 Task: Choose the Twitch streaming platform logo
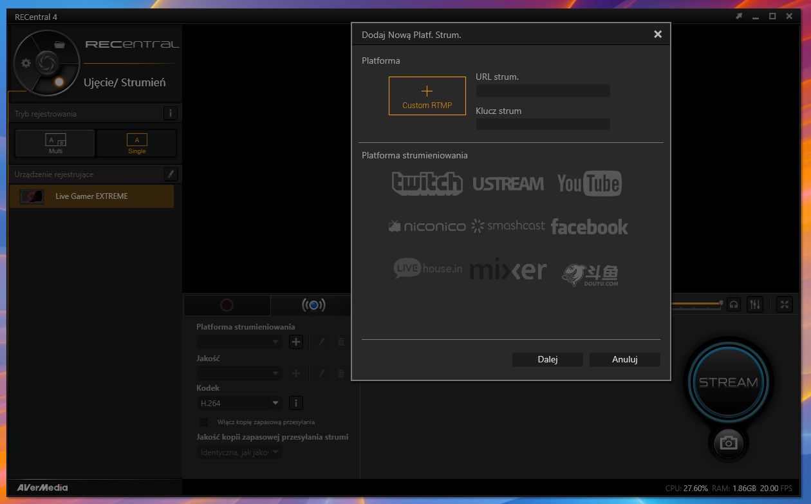(x=427, y=183)
